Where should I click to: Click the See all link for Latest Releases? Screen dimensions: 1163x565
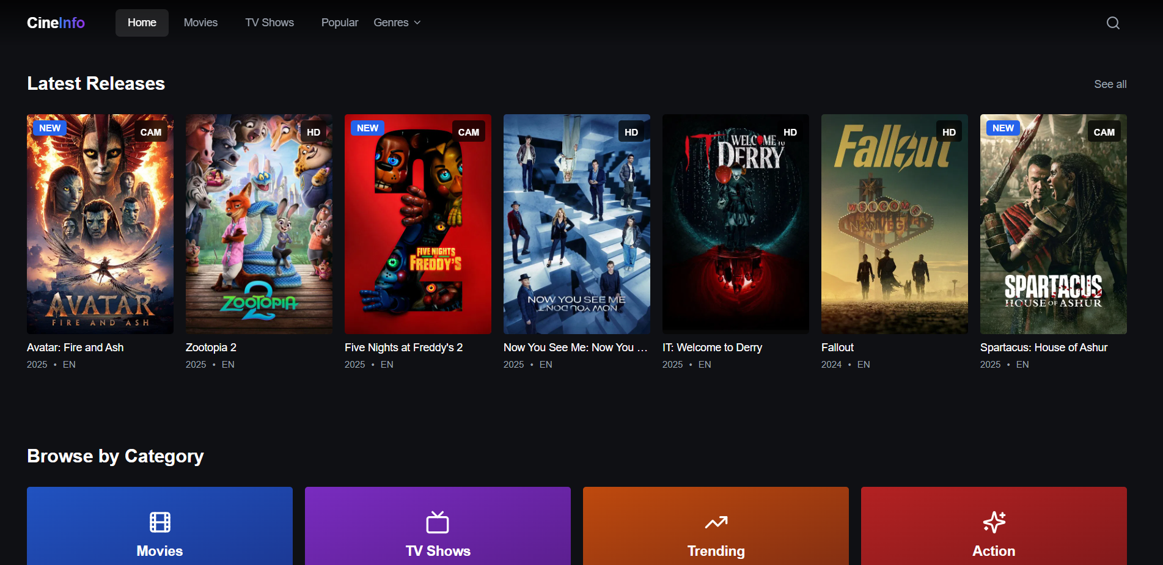[x=1110, y=84]
